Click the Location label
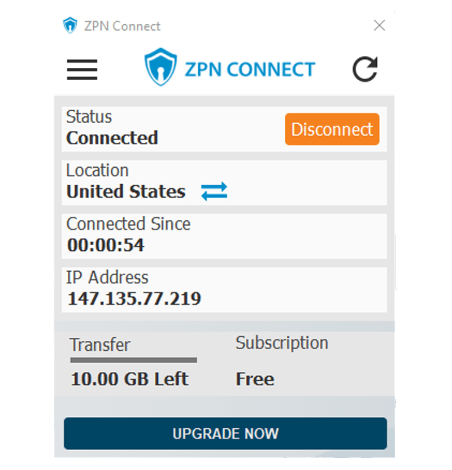This screenshot has width=452, height=470. click(97, 170)
